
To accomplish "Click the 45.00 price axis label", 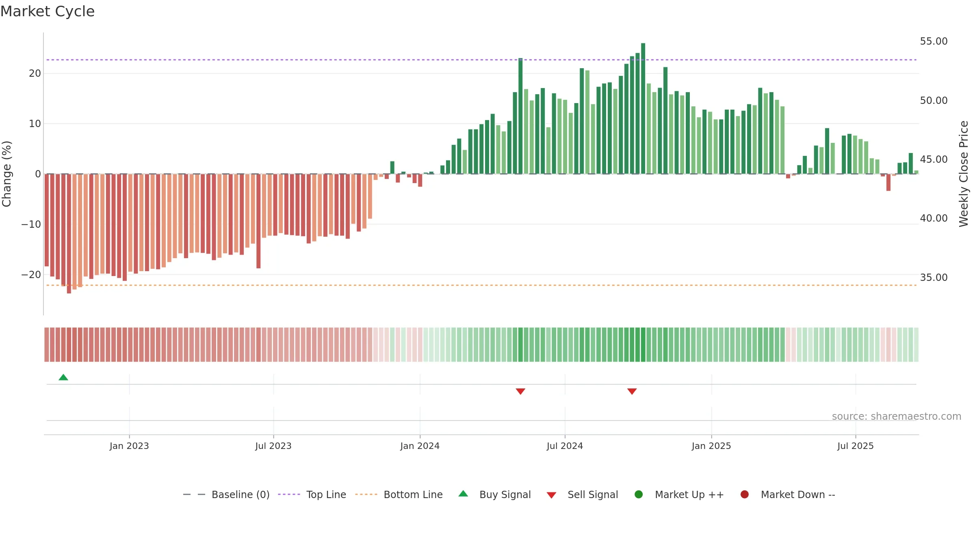I will click(x=934, y=159).
